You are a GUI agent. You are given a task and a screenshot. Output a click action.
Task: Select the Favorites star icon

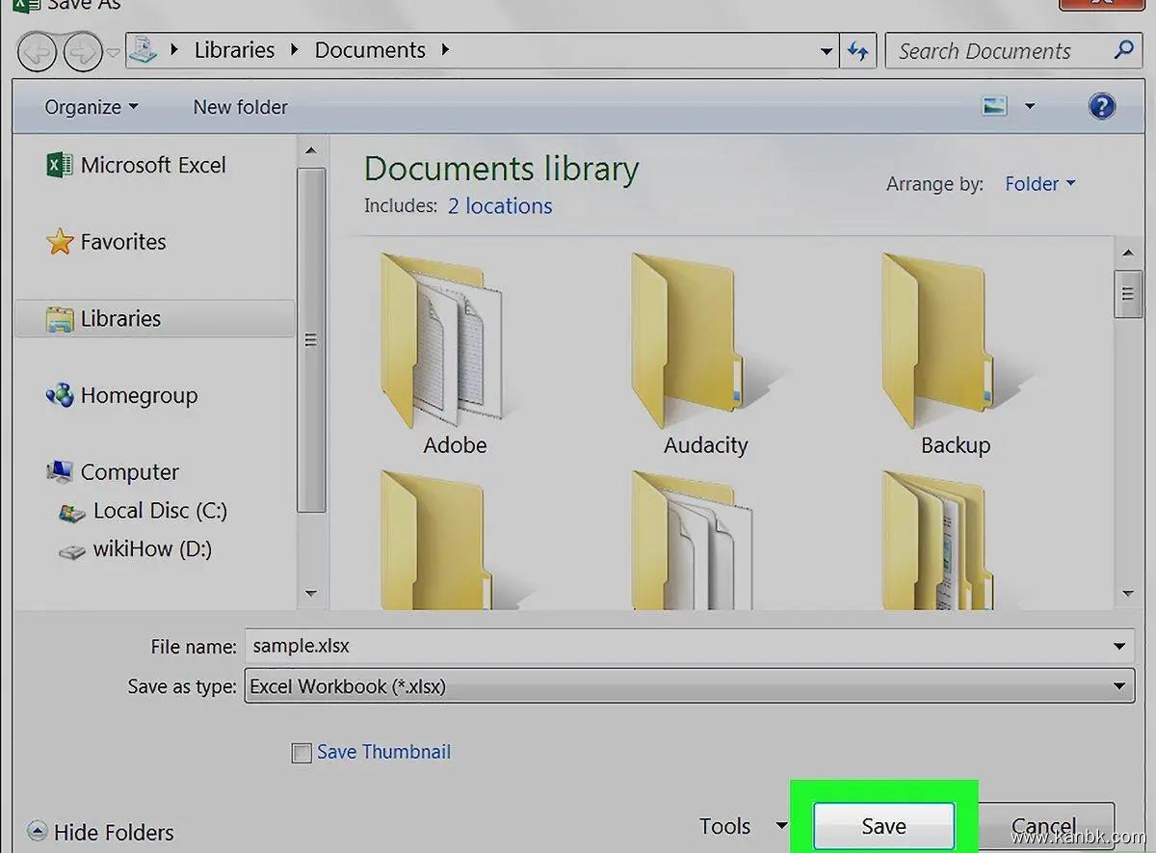click(x=60, y=242)
